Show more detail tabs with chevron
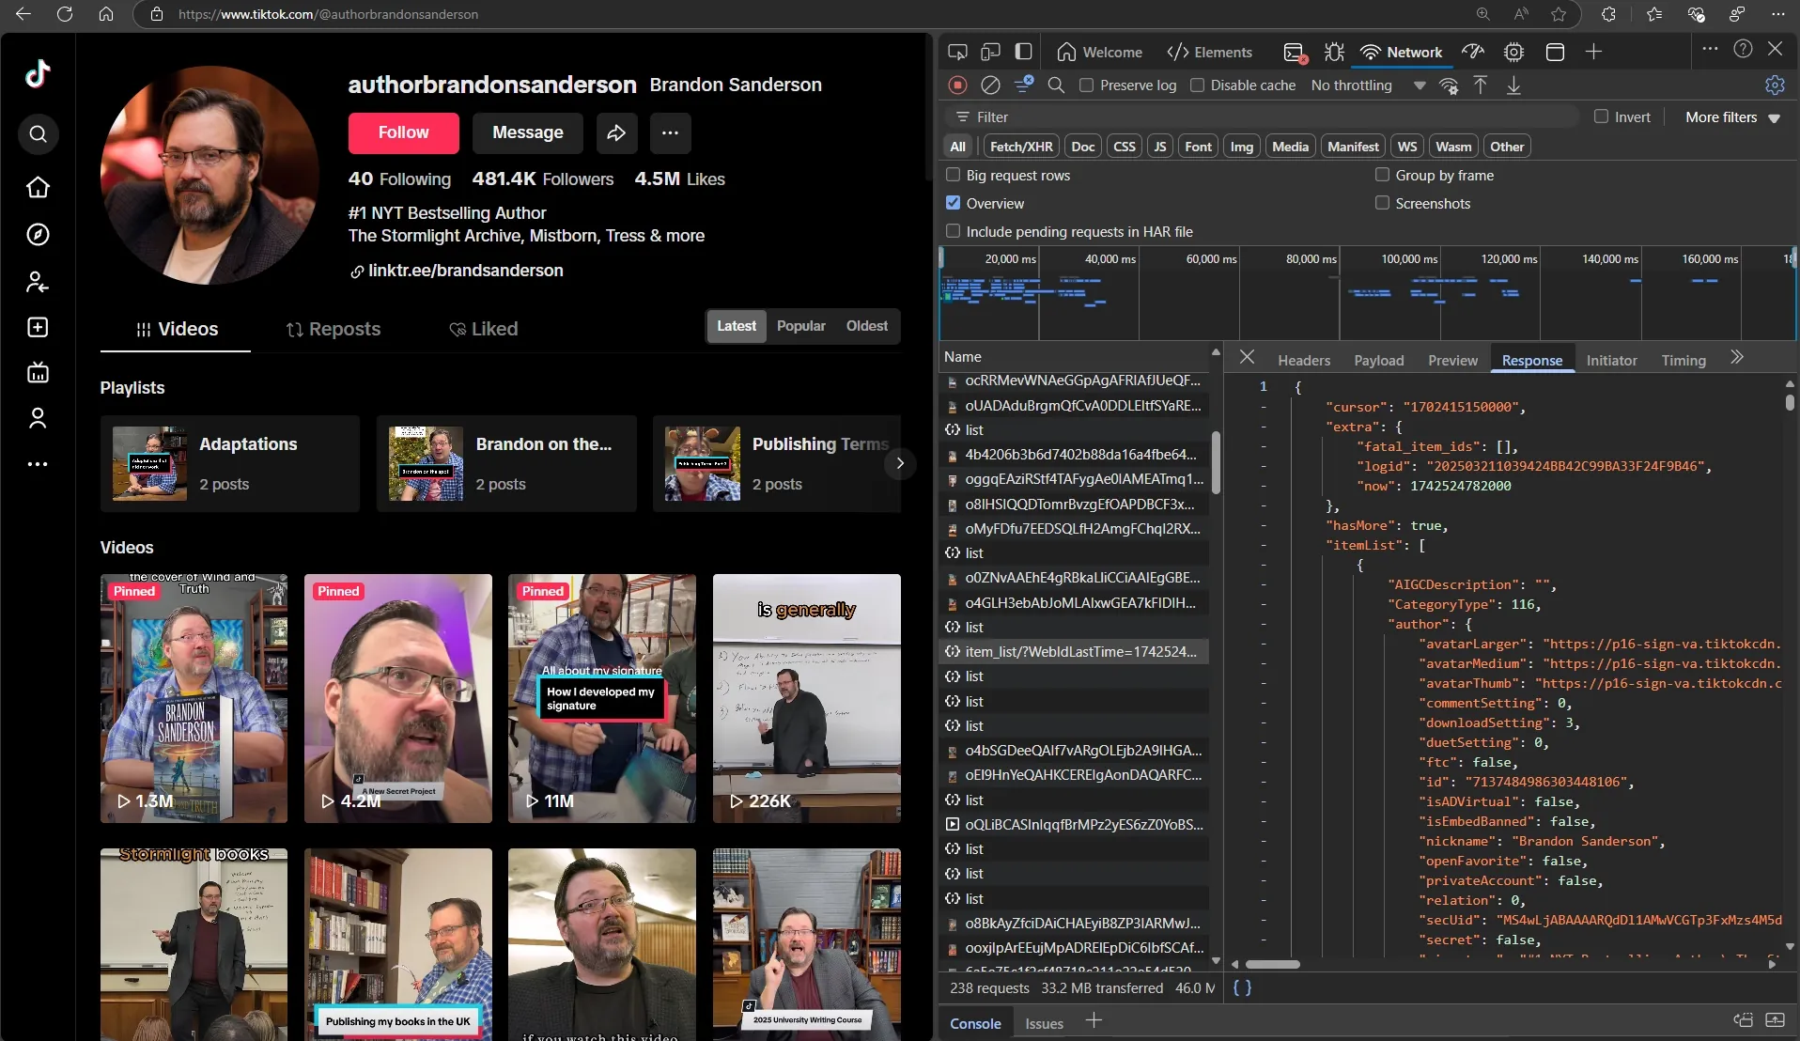 click(x=1736, y=358)
